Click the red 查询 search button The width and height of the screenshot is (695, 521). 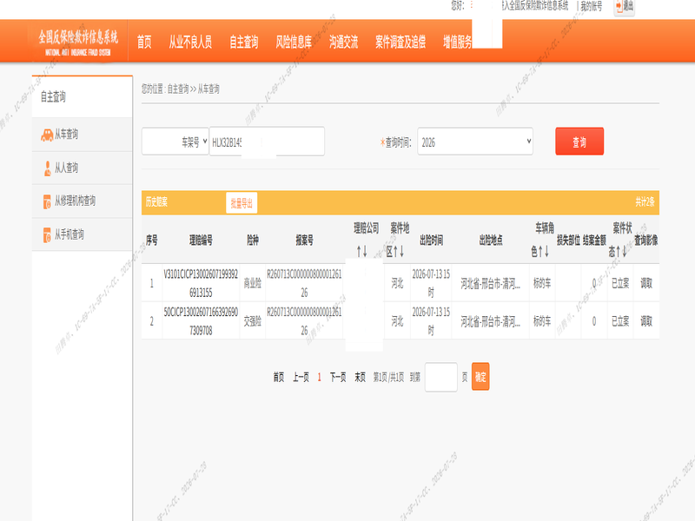point(579,142)
